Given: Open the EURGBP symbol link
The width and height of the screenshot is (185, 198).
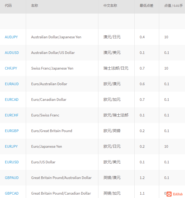Looking at the screenshot, I should 12,131.
